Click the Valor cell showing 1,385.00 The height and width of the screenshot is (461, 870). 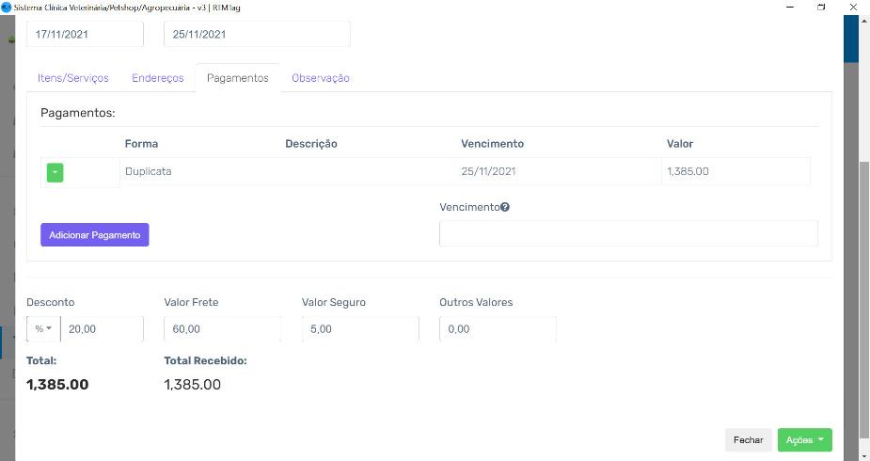(x=736, y=172)
